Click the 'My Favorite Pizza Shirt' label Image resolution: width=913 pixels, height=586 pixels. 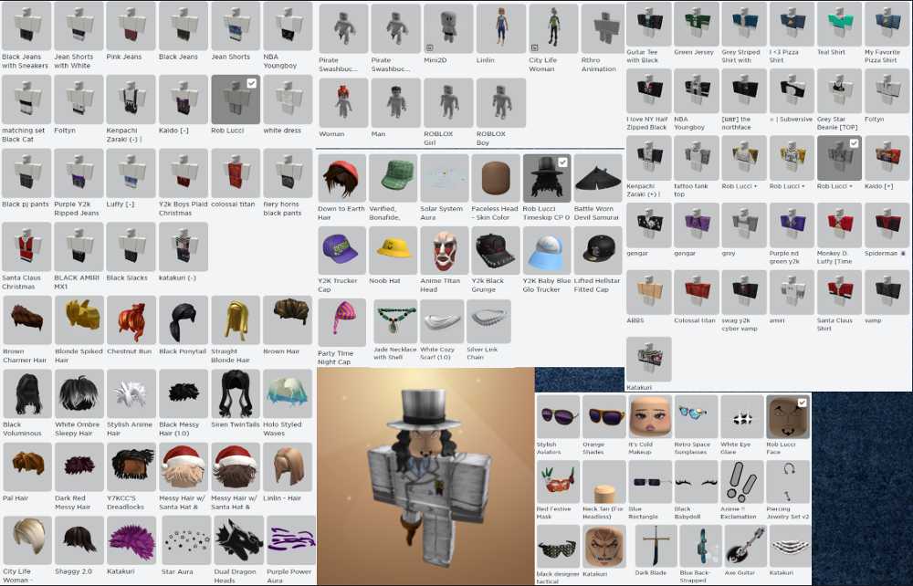882,56
